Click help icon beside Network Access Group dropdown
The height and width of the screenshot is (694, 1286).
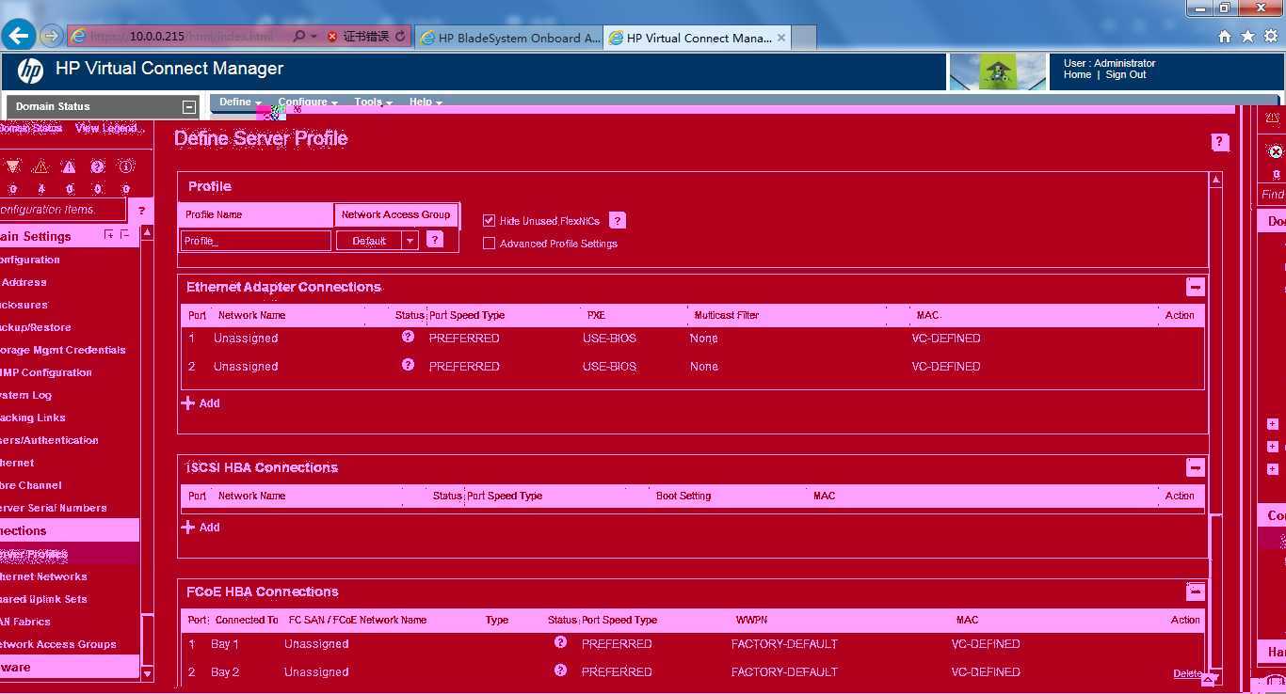[x=434, y=240]
